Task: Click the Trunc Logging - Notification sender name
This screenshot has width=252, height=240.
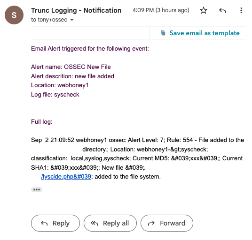Action: [x=76, y=10]
